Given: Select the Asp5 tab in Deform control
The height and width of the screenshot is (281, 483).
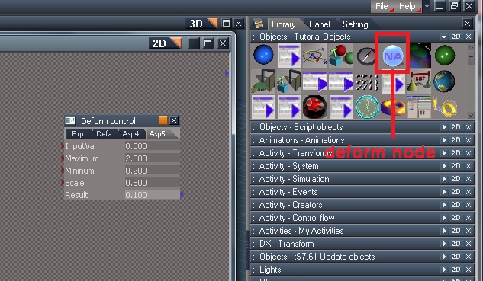Looking at the screenshot, I should [157, 134].
